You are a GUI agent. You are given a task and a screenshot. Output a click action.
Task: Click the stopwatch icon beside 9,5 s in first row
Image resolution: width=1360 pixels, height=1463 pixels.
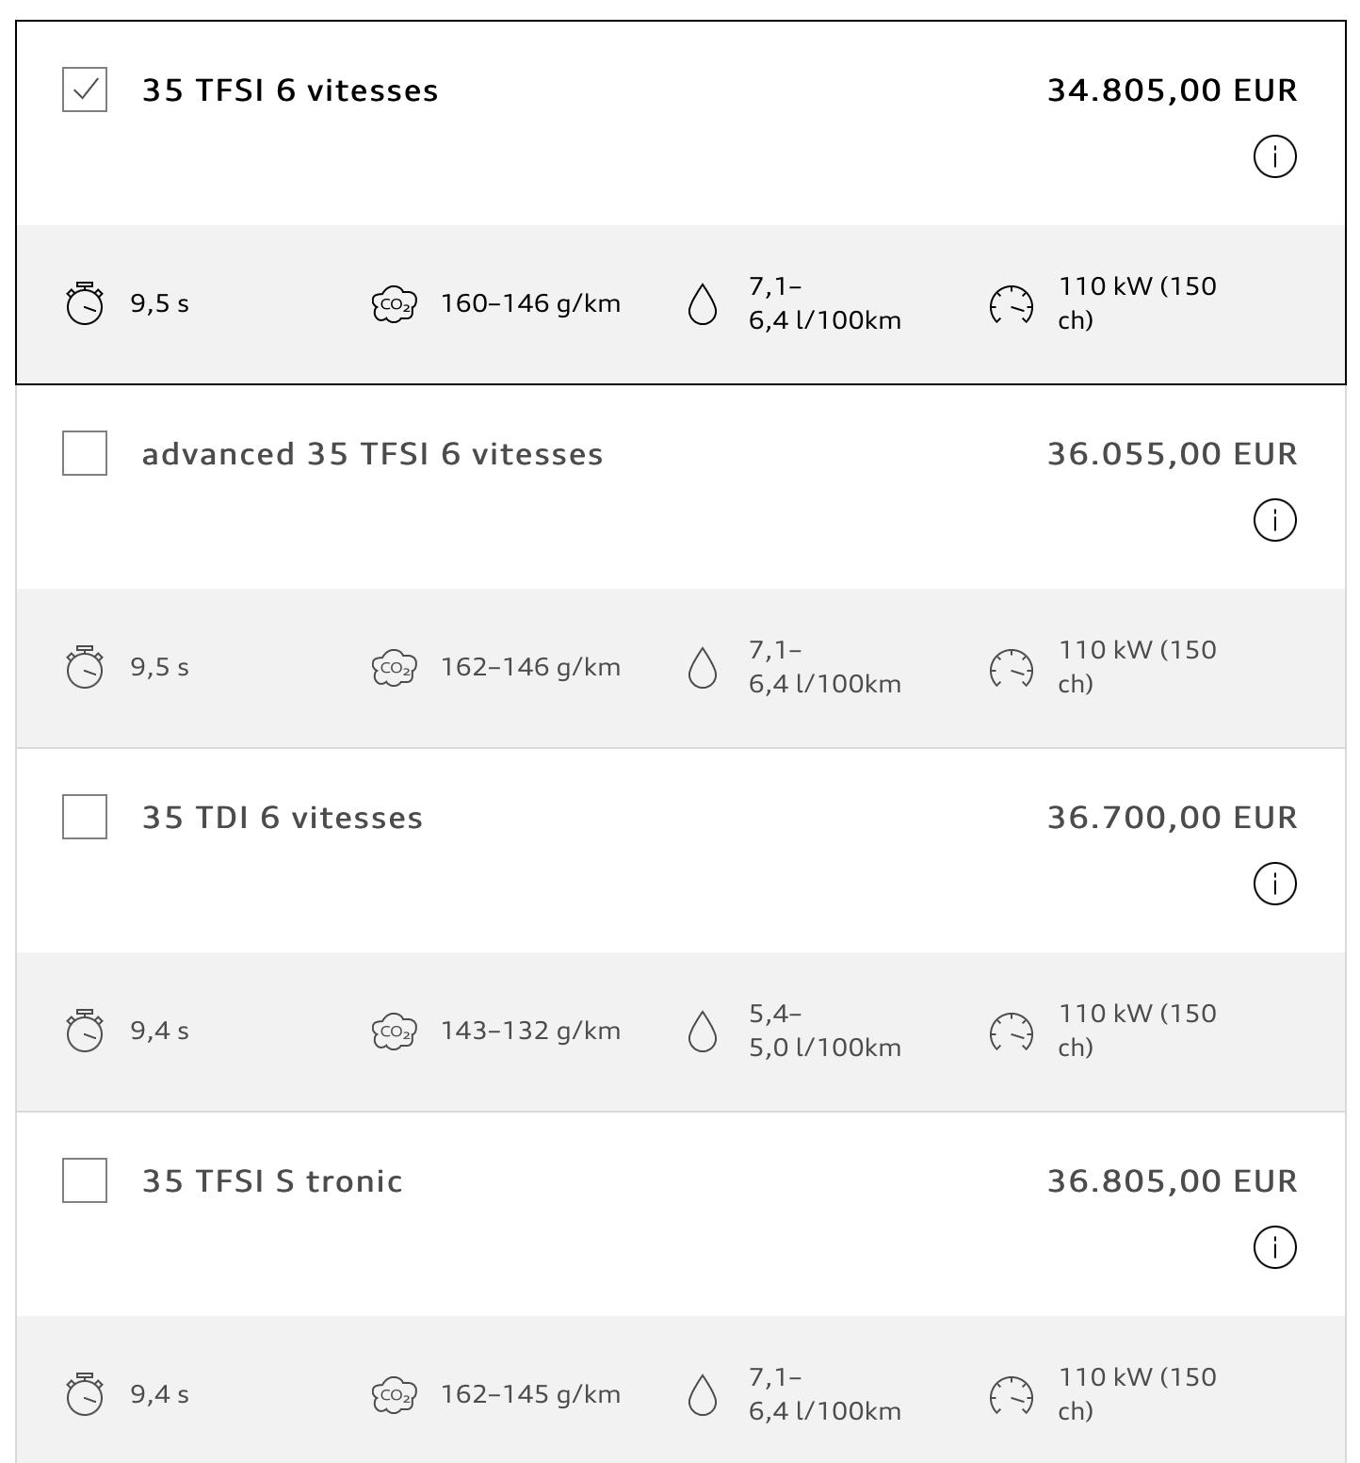pos(85,303)
